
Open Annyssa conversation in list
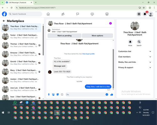tap(21, 54)
